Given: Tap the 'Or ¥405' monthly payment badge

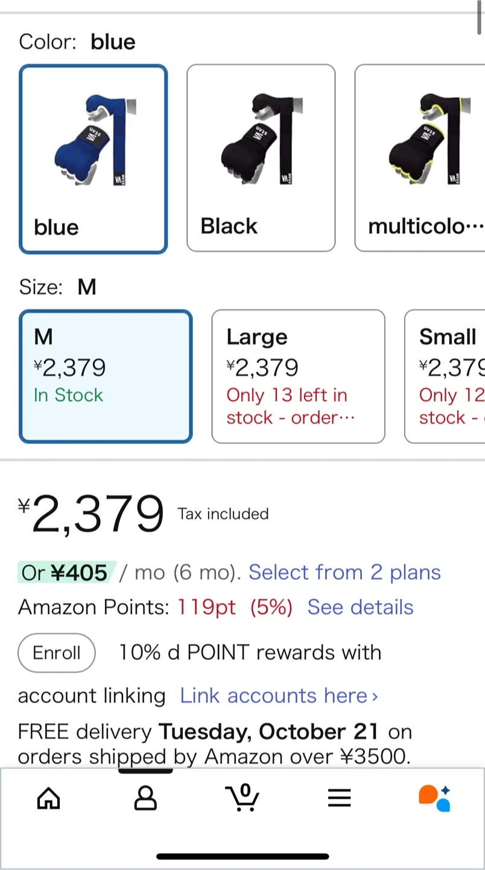Looking at the screenshot, I should pos(65,572).
